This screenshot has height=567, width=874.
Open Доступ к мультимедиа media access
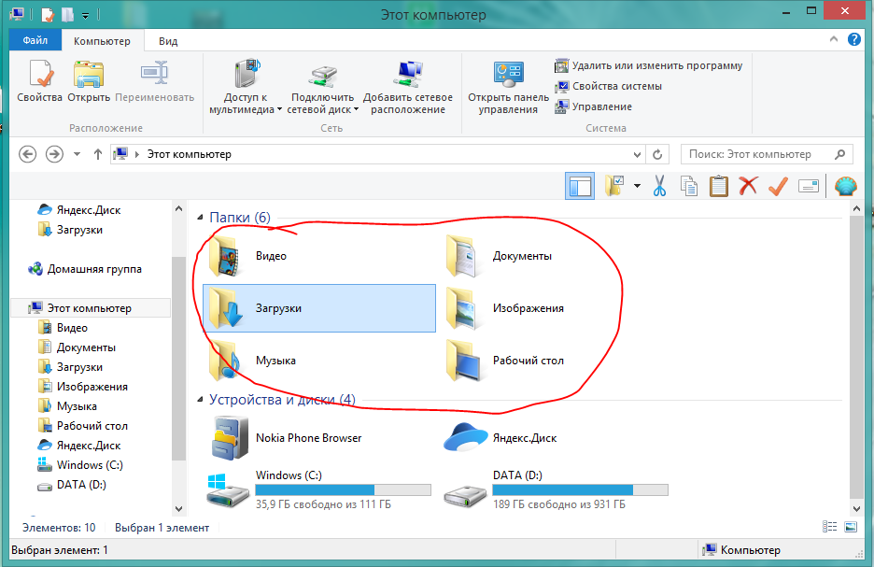246,88
